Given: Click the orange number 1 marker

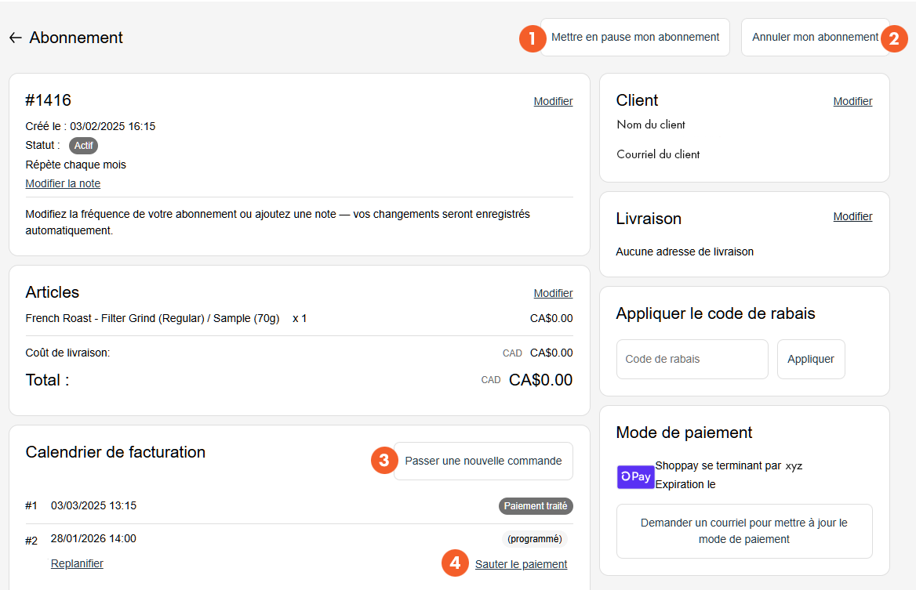Looking at the screenshot, I should point(533,38).
